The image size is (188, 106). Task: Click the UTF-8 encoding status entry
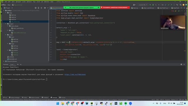pos(162,100)
